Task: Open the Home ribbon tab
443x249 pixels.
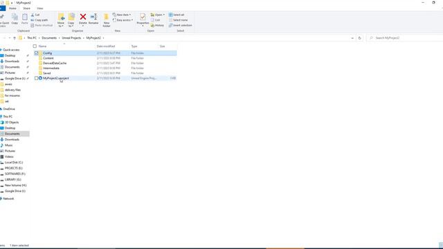Action: 12,8
